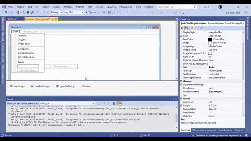Click the account avatar badge H
The image size is (251, 141).
pos(220,7)
